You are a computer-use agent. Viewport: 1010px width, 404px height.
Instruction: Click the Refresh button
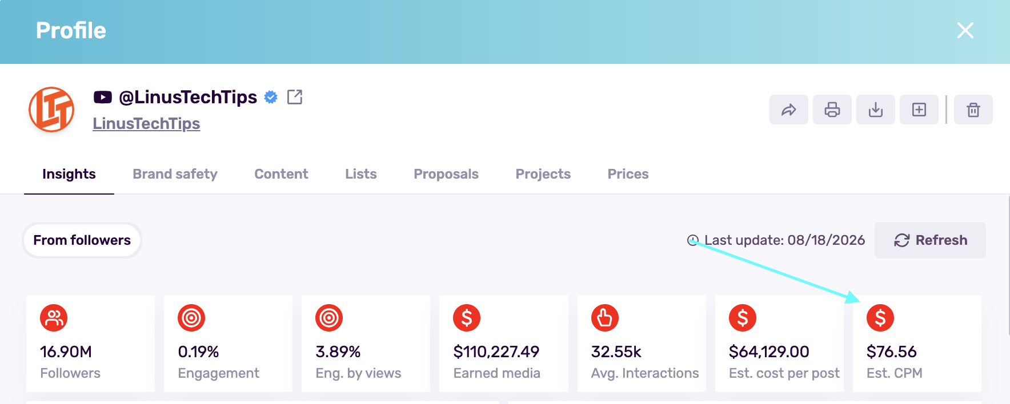930,240
